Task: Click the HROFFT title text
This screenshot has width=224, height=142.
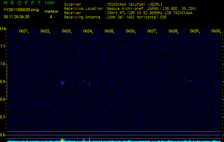Action: [x=21, y=3]
